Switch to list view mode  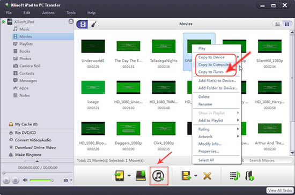click(277, 24)
